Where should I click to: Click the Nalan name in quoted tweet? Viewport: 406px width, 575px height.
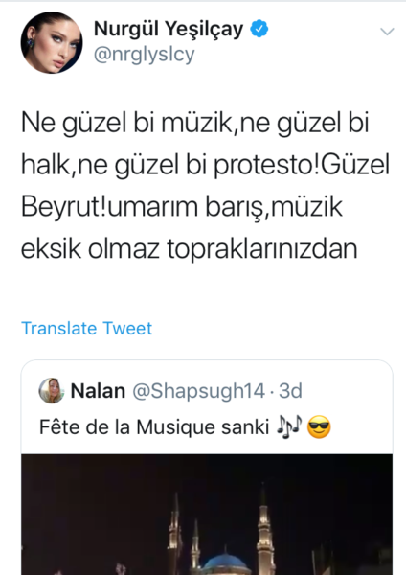pyautogui.click(x=98, y=391)
